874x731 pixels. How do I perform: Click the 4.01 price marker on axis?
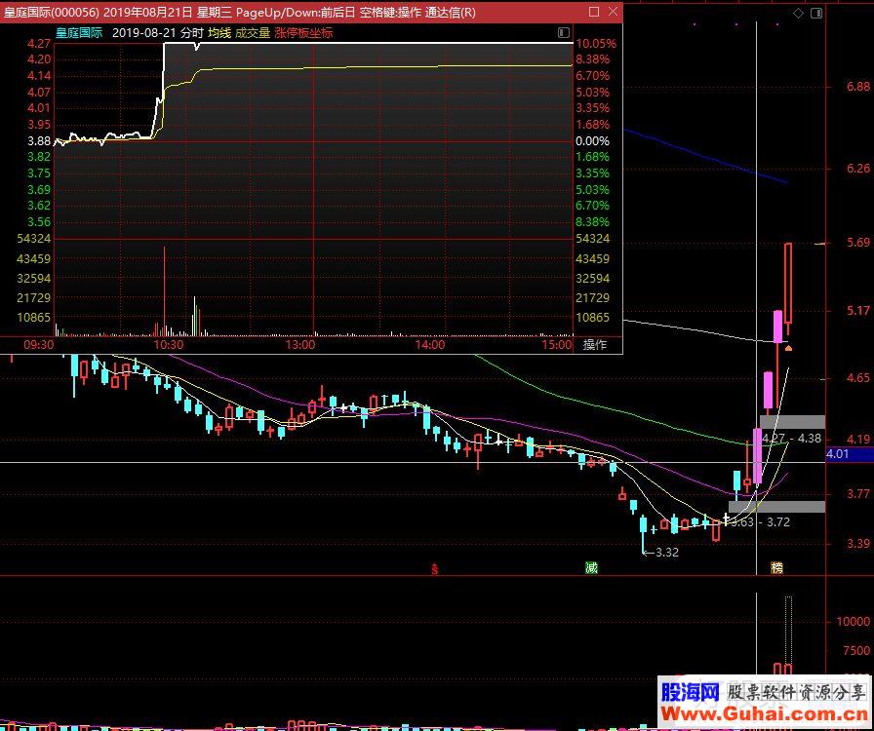pos(838,454)
